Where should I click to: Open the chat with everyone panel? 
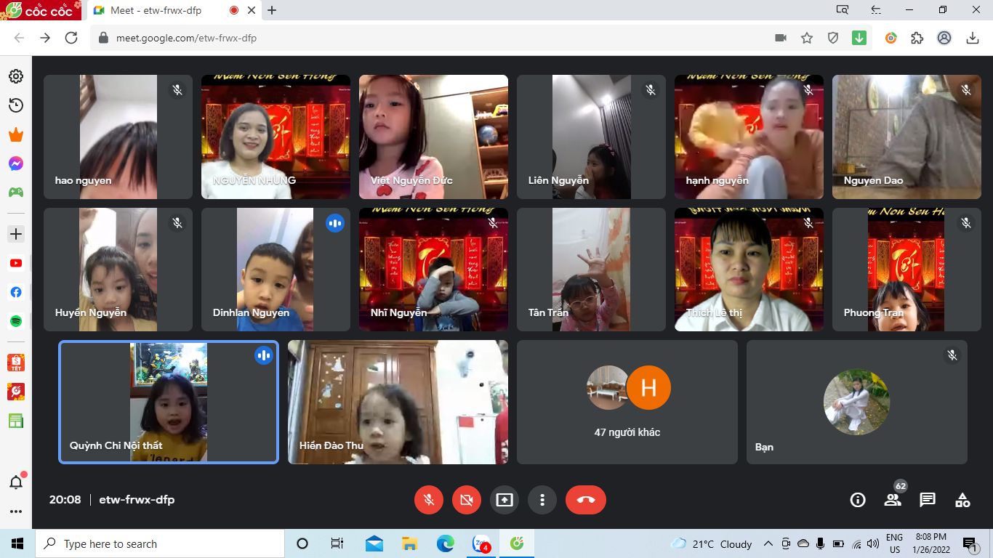tap(928, 500)
